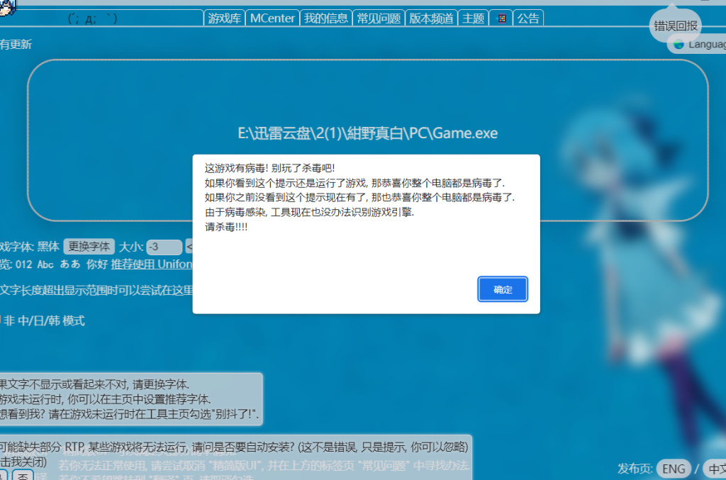Click the game path E:\迅雷云盘 Game.exe

click(x=368, y=133)
